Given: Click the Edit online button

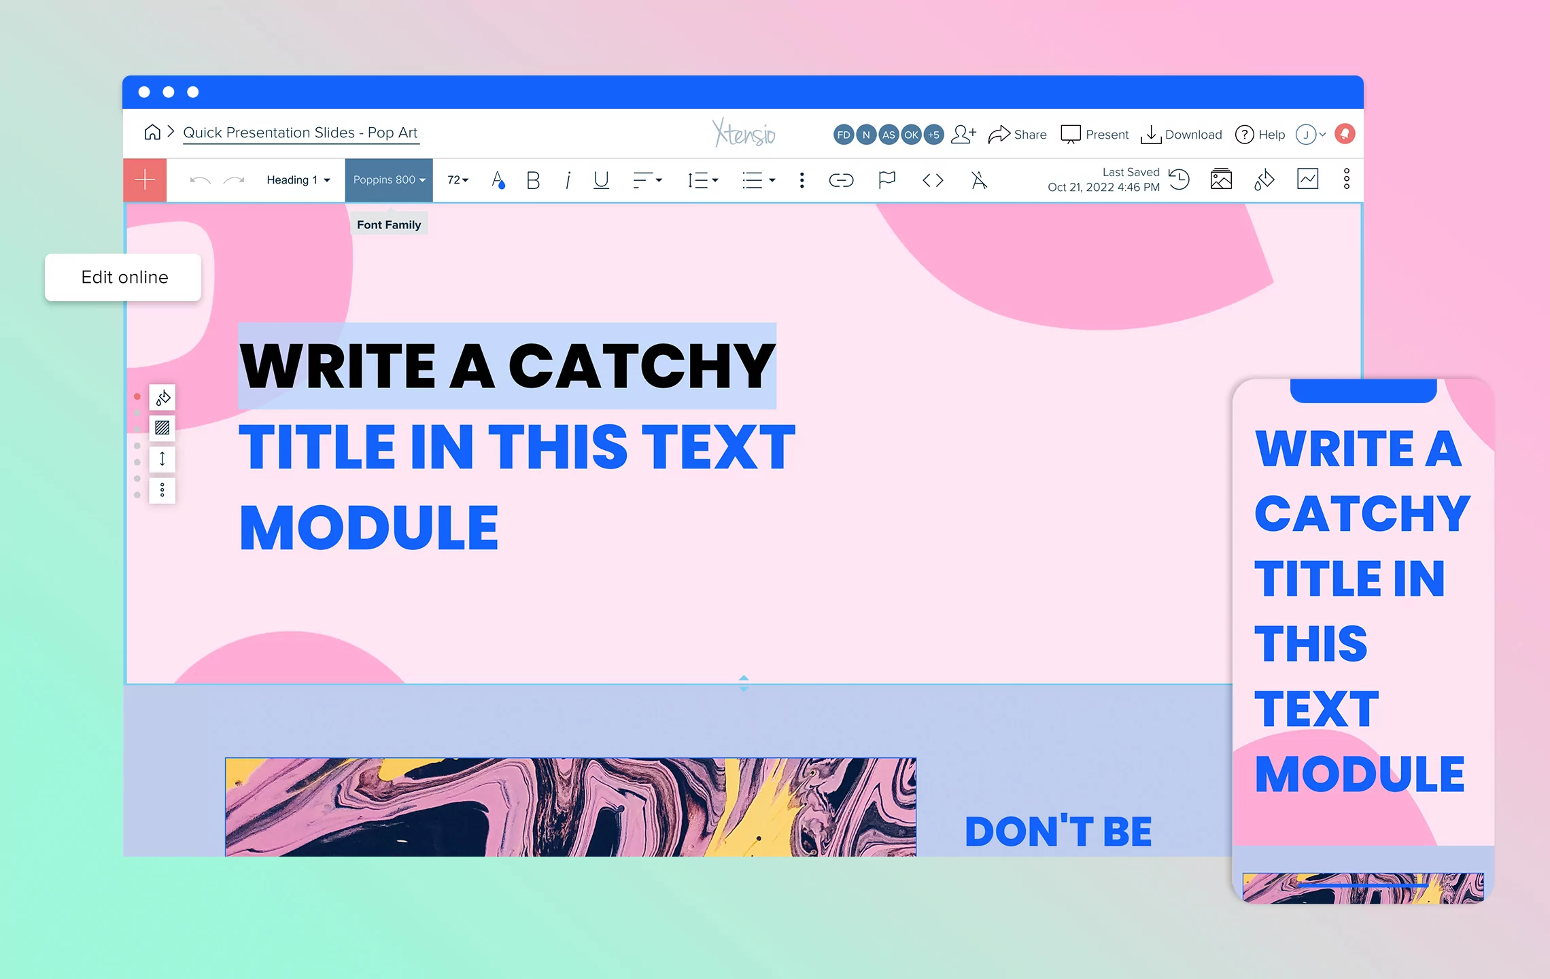Looking at the screenshot, I should (124, 277).
